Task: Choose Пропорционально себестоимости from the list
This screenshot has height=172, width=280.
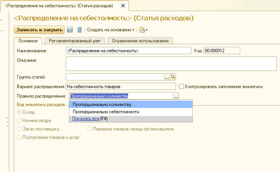Action: [131, 112]
